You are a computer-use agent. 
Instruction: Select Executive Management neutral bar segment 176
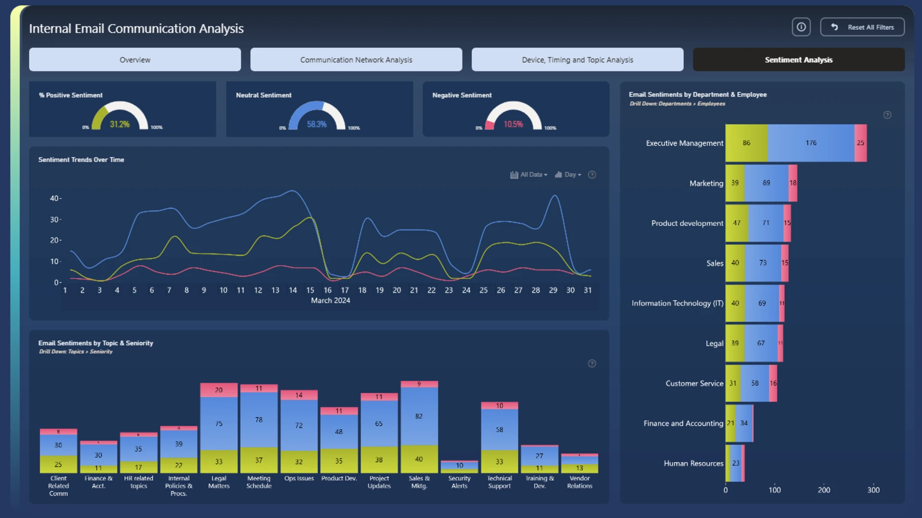point(811,143)
